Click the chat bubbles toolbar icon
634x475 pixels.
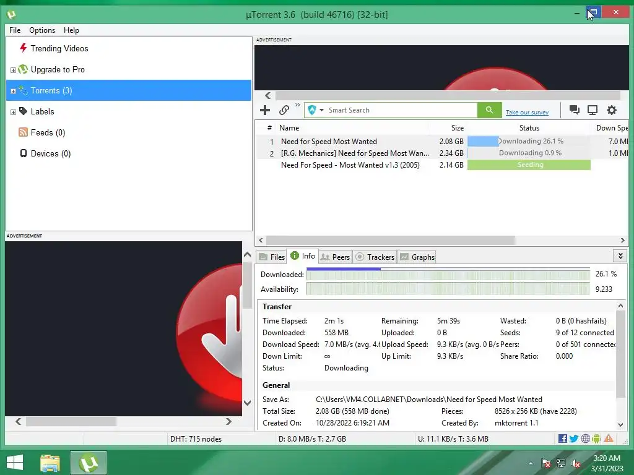pos(574,110)
